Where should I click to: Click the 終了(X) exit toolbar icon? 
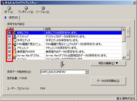click(x=9, y=8)
